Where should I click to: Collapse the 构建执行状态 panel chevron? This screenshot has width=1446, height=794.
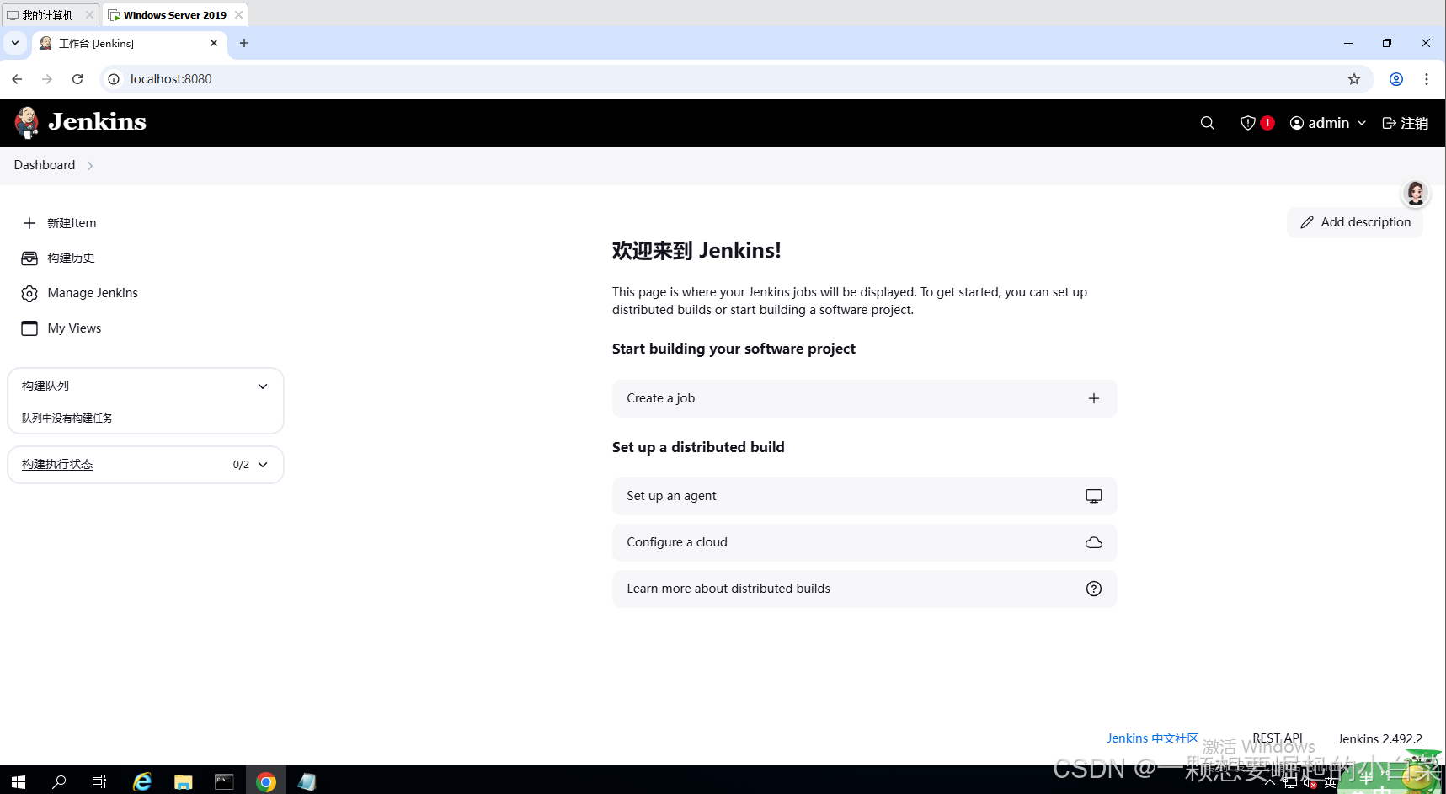click(263, 465)
